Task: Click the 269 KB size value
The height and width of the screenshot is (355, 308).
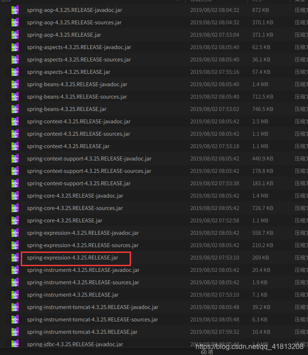Action: [x=261, y=258]
